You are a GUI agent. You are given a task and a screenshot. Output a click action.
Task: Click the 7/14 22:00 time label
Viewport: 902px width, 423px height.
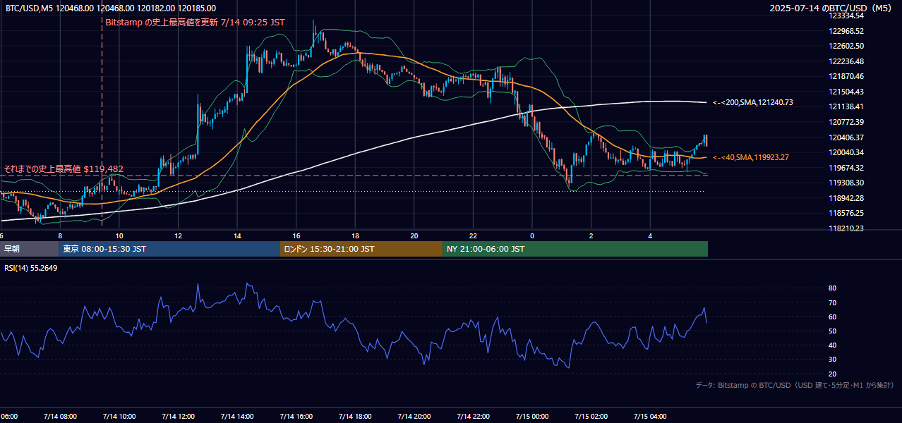pyautogui.click(x=474, y=417)
